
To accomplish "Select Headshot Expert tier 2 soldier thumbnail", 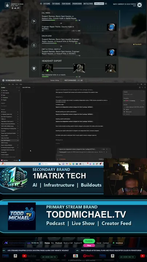I will 79,68.
